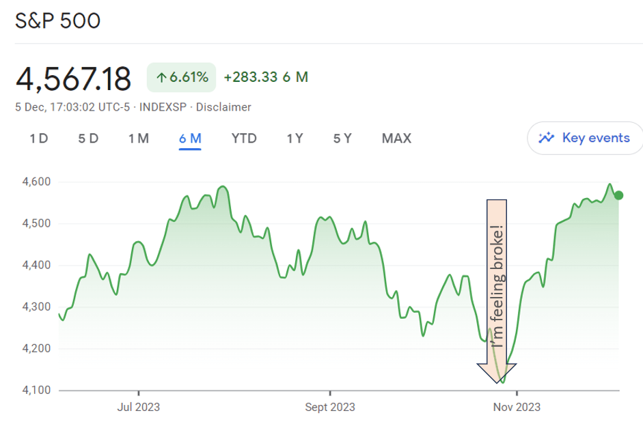
Task: Select the 5 D time range
Action: [x=88, y=139]
